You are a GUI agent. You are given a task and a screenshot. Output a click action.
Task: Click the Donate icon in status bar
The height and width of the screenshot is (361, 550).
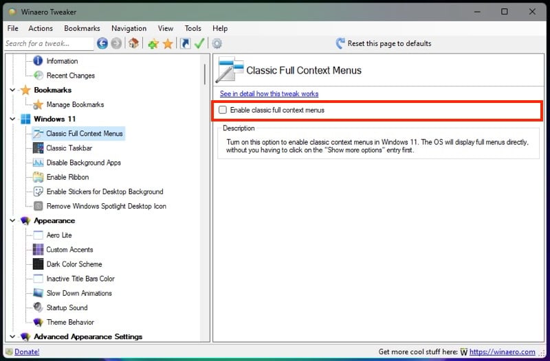coord(9,352)
